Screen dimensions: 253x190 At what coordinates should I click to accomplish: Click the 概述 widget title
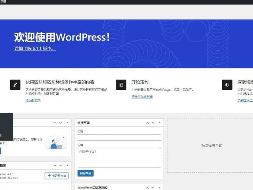(x=3, y=165)
